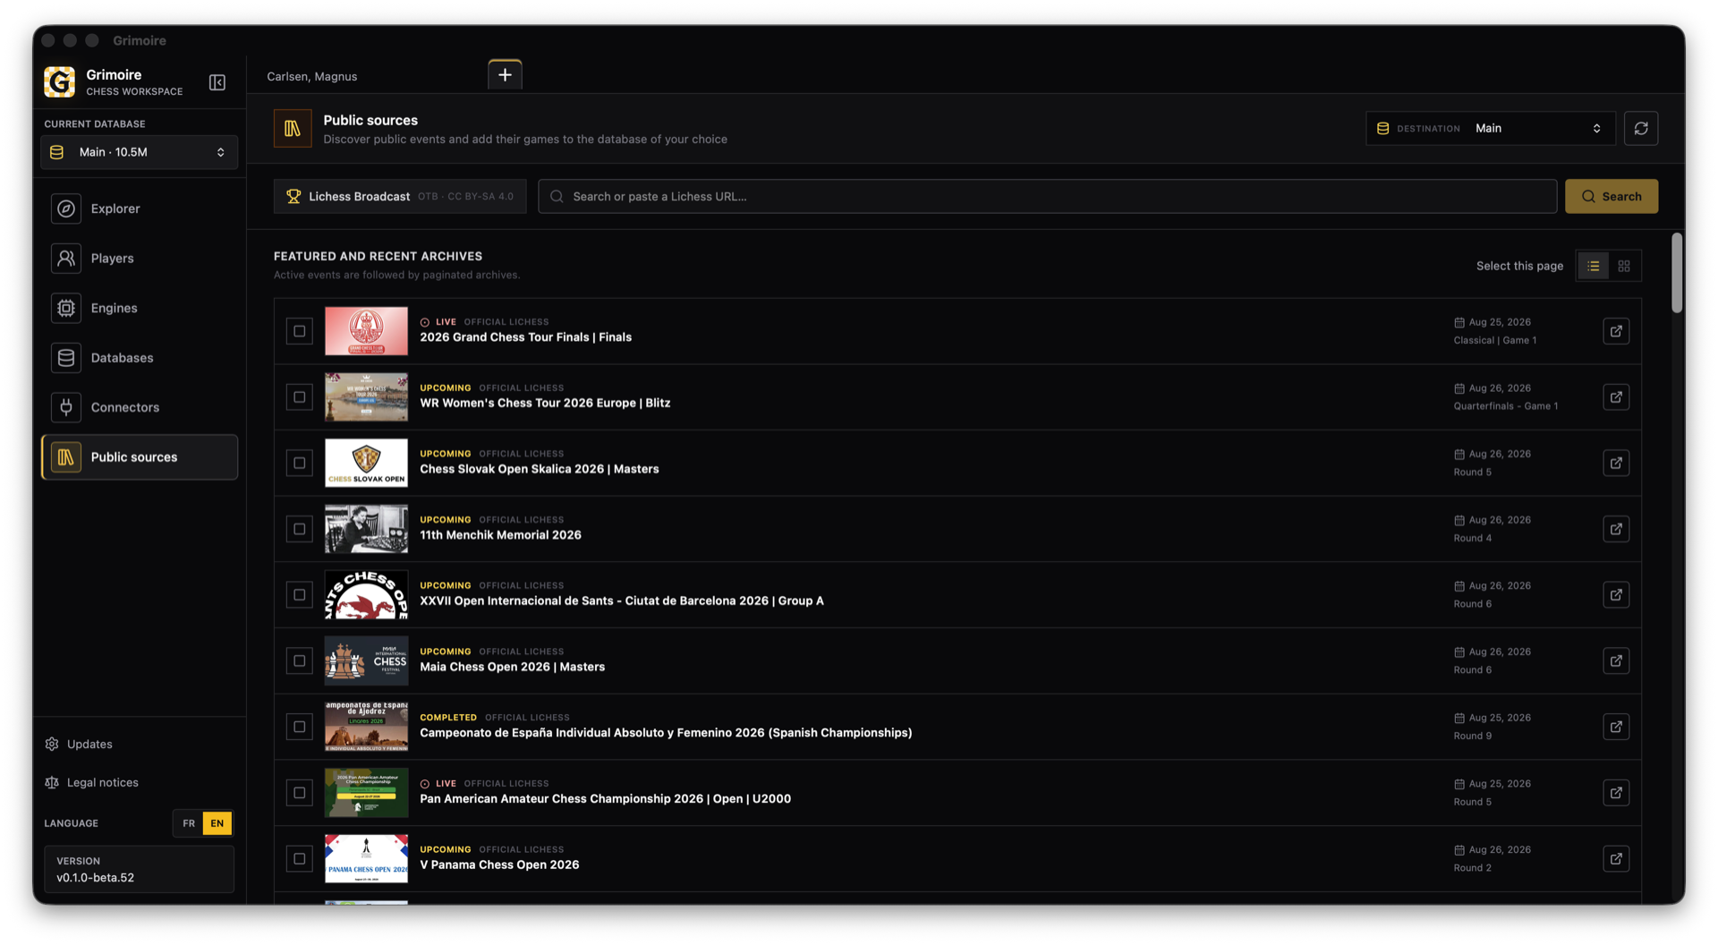Open the Engines chip icon
1718x945 pixels.
pos(66,308)
